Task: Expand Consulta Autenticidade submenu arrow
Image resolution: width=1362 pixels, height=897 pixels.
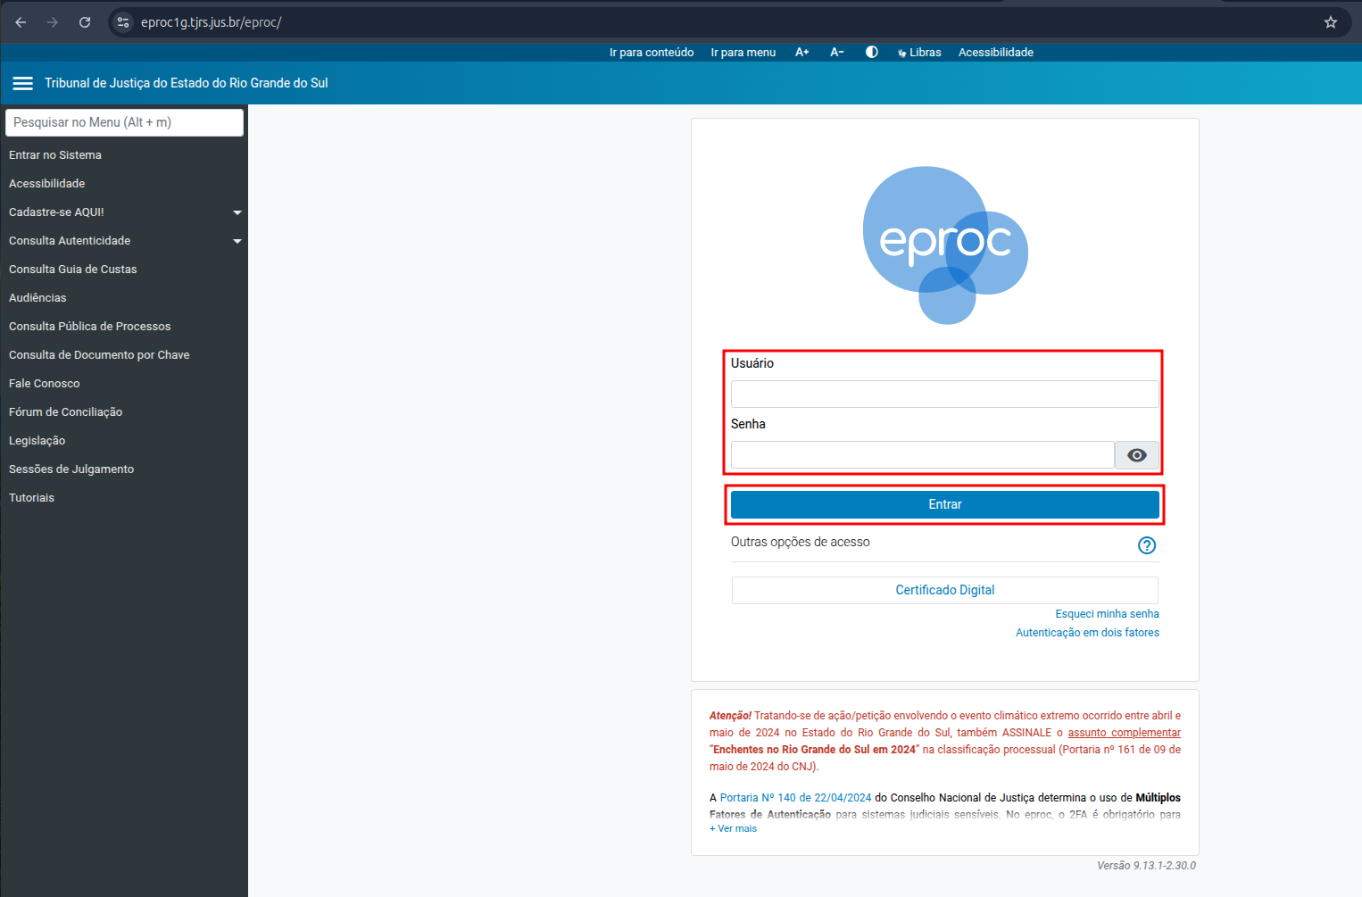Action: pos(237,241)
